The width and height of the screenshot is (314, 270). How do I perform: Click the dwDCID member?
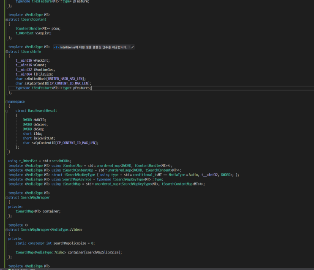tap(39, 120)
